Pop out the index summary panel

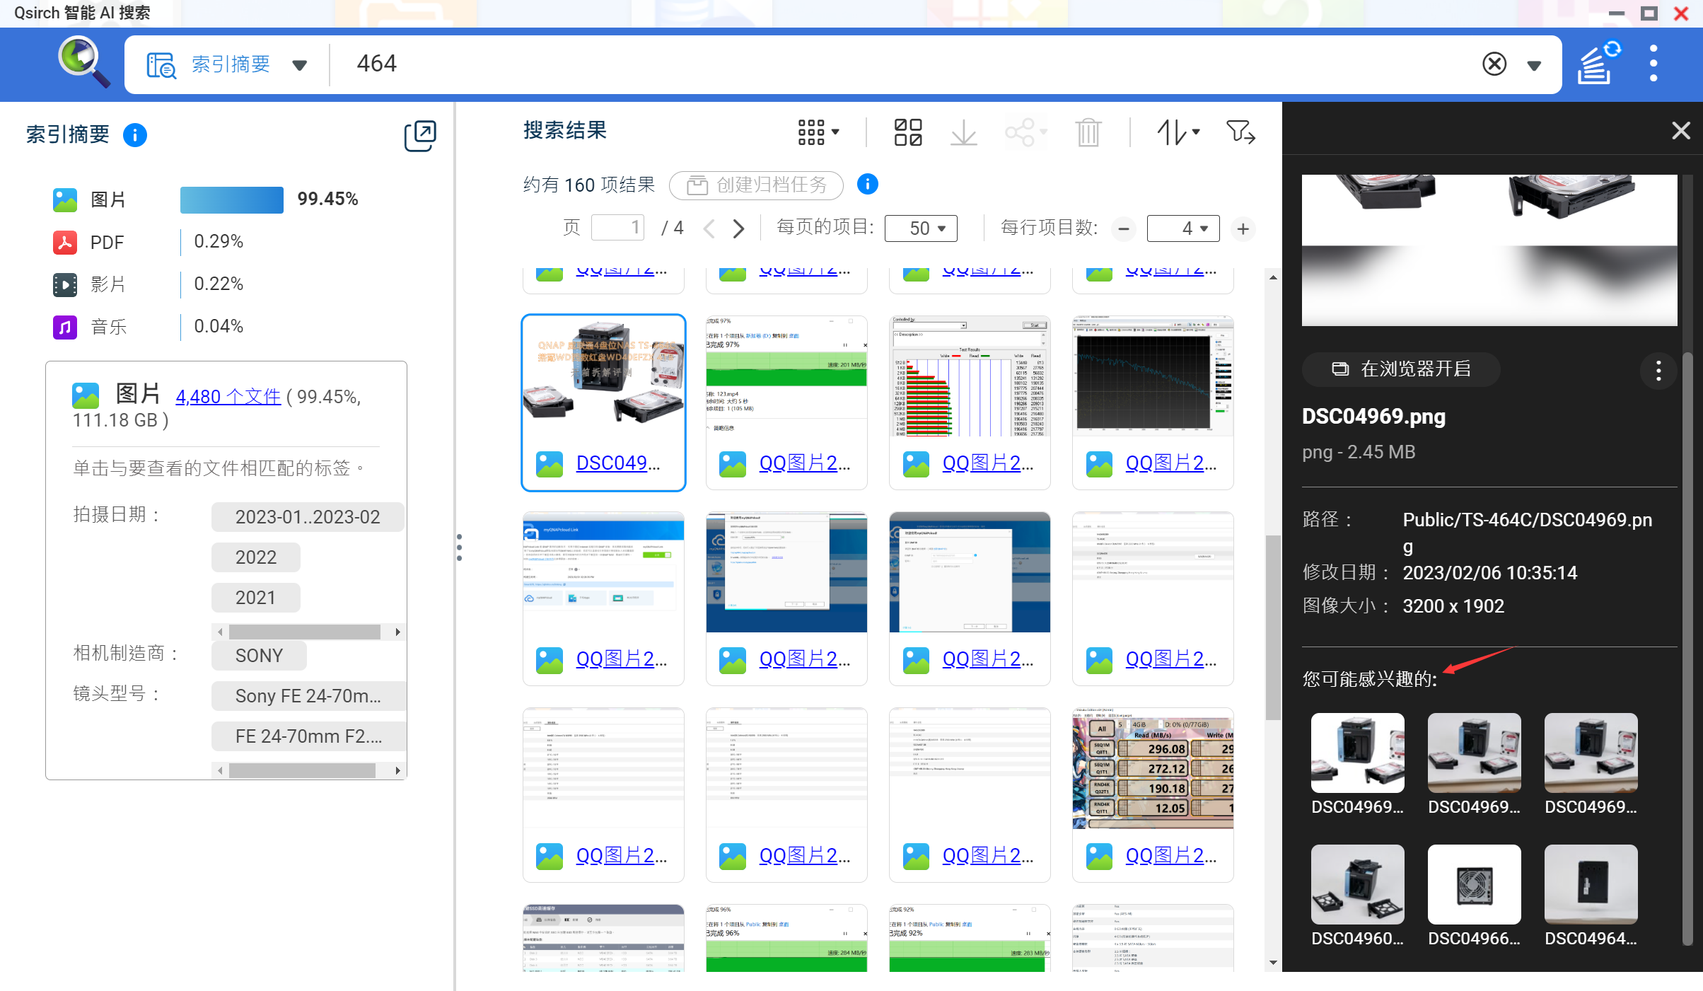point(419,135)
